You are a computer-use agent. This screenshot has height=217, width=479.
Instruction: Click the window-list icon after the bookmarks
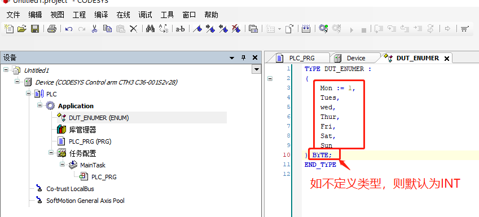253,29
